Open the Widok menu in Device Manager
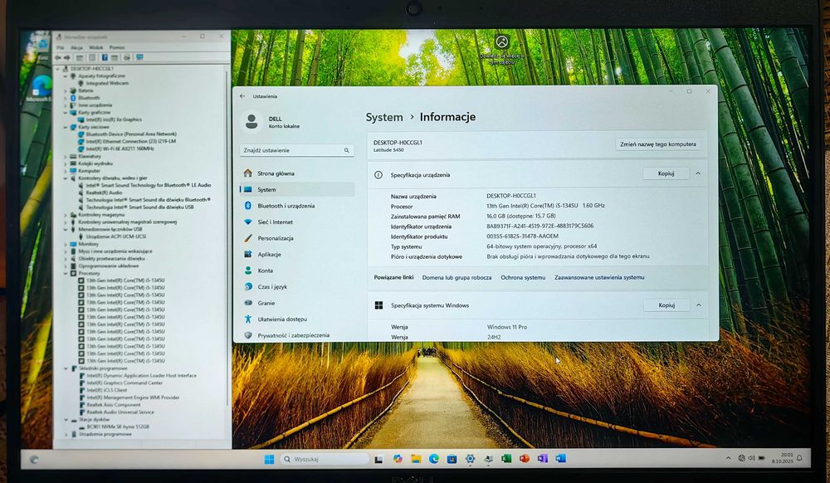The width and height of the screenshot is (830, 483). (95, 47)
